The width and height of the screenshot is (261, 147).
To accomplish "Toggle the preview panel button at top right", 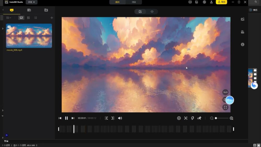I will click(x=253, y=10).
